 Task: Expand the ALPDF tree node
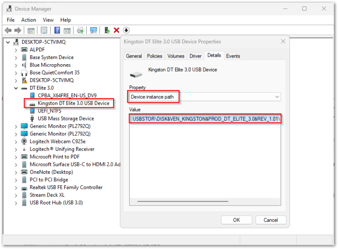(x=16, y=50)
